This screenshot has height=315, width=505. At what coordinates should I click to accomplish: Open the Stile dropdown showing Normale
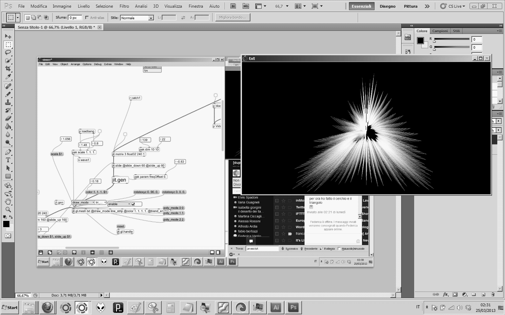(137, 18)
